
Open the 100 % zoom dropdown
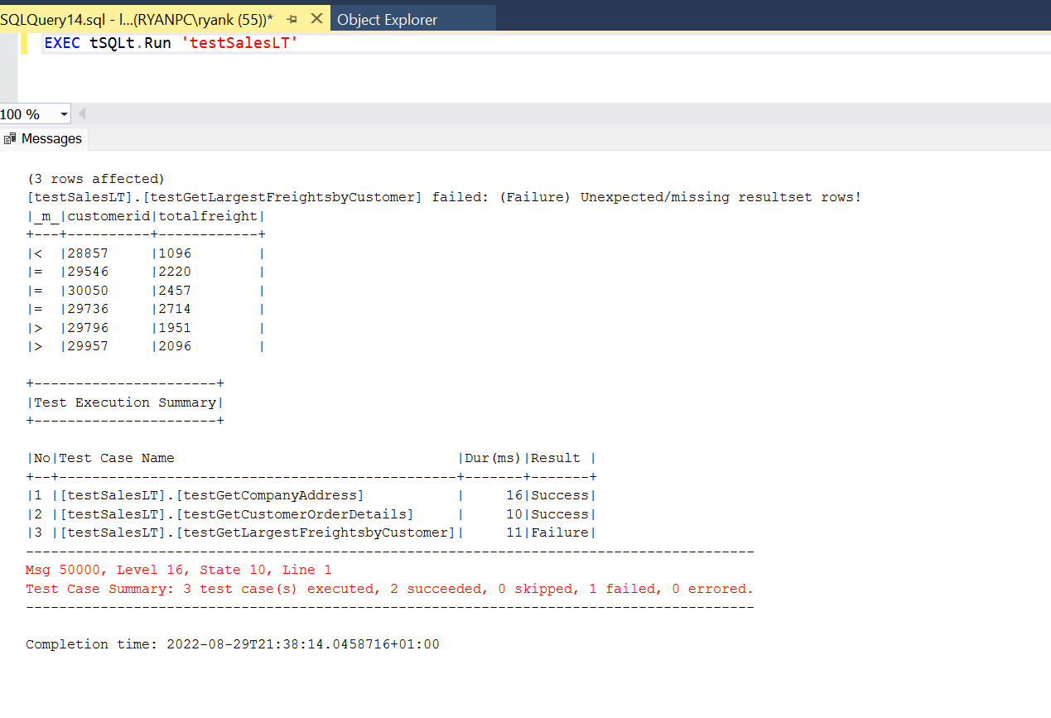point(64,114)
